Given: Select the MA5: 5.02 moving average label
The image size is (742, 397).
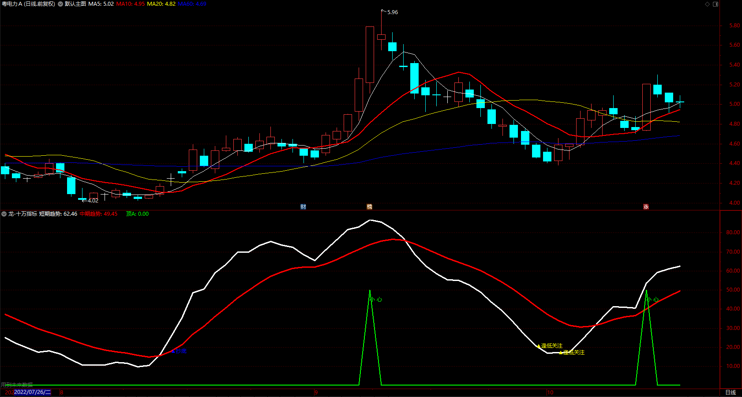Looking at the screenshot, I should click(x=101, y=4).
